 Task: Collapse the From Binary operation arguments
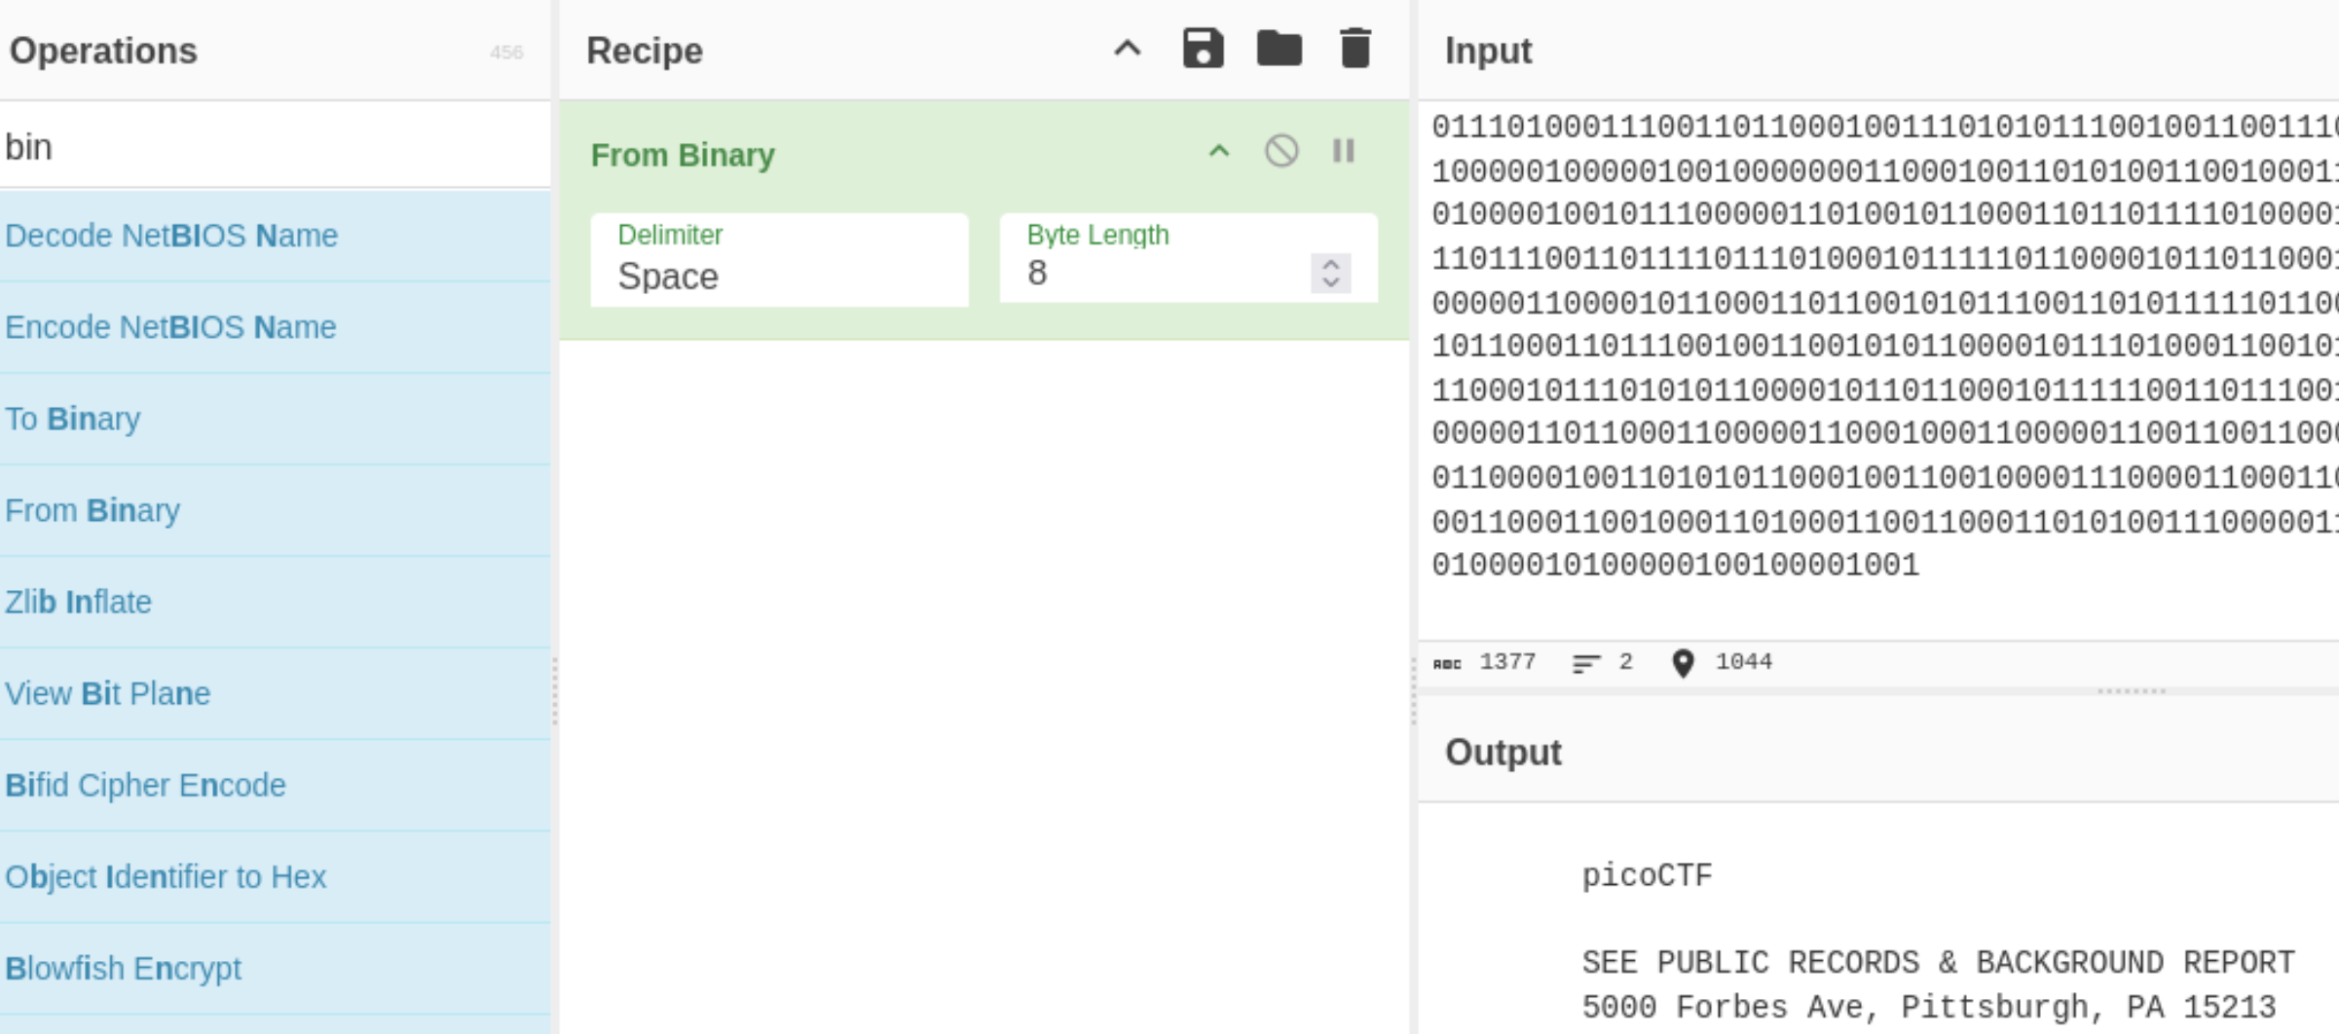pos(1219,151)
